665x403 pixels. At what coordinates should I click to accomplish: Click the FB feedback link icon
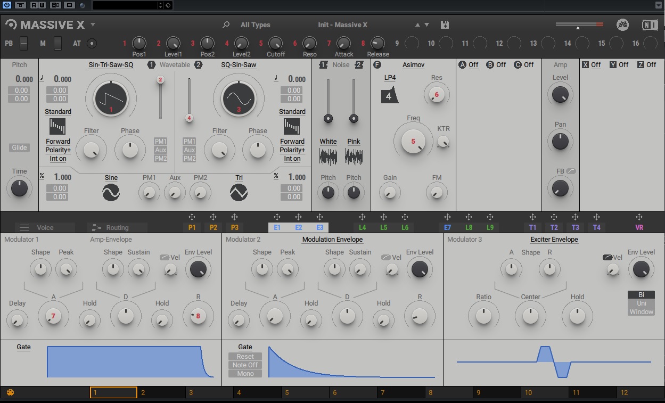571,171
